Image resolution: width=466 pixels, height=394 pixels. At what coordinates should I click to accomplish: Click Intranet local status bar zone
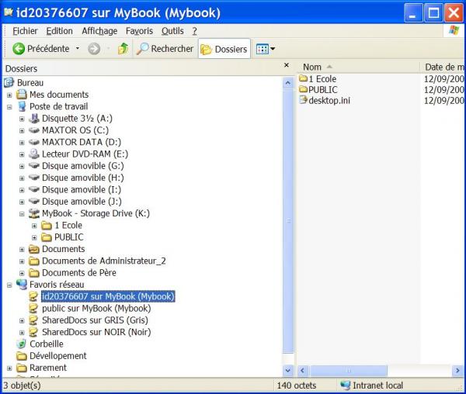point(372,385)
